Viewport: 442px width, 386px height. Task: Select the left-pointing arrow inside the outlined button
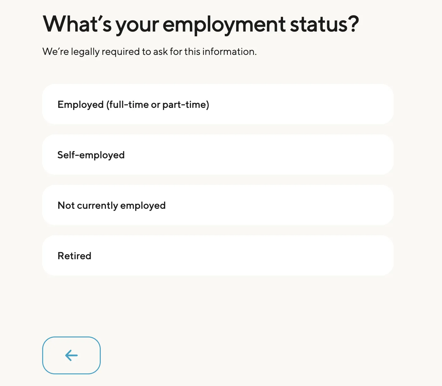pyautogui.click(x=71, y=355)
